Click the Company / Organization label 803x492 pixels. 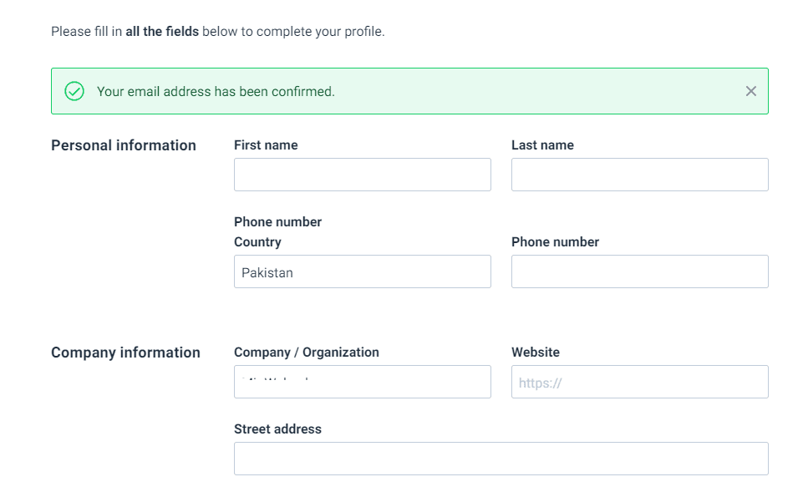click(307, 353)
